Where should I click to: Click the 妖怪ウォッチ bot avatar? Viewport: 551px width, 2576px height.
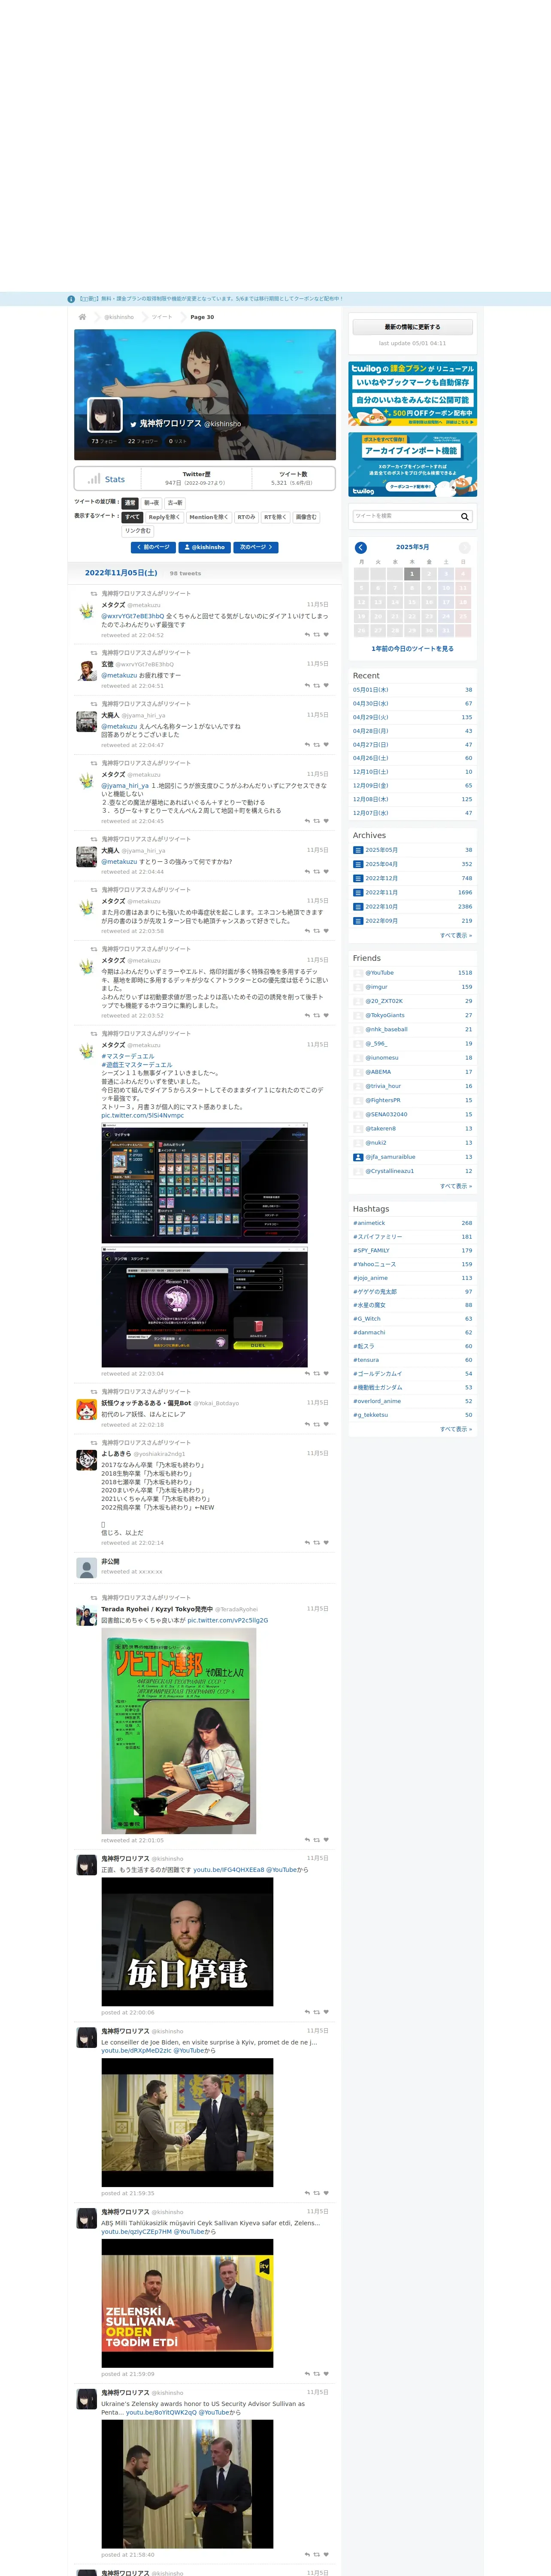tap(87, 1410)
